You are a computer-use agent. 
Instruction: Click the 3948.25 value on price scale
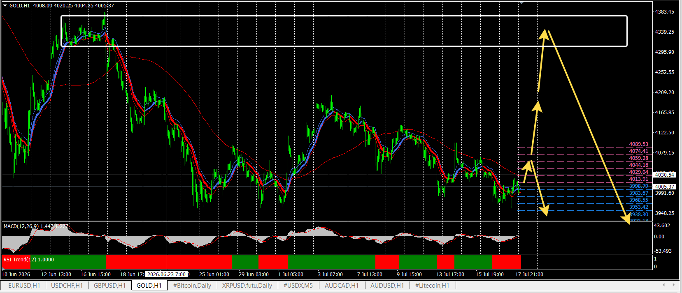pos(665,213)
